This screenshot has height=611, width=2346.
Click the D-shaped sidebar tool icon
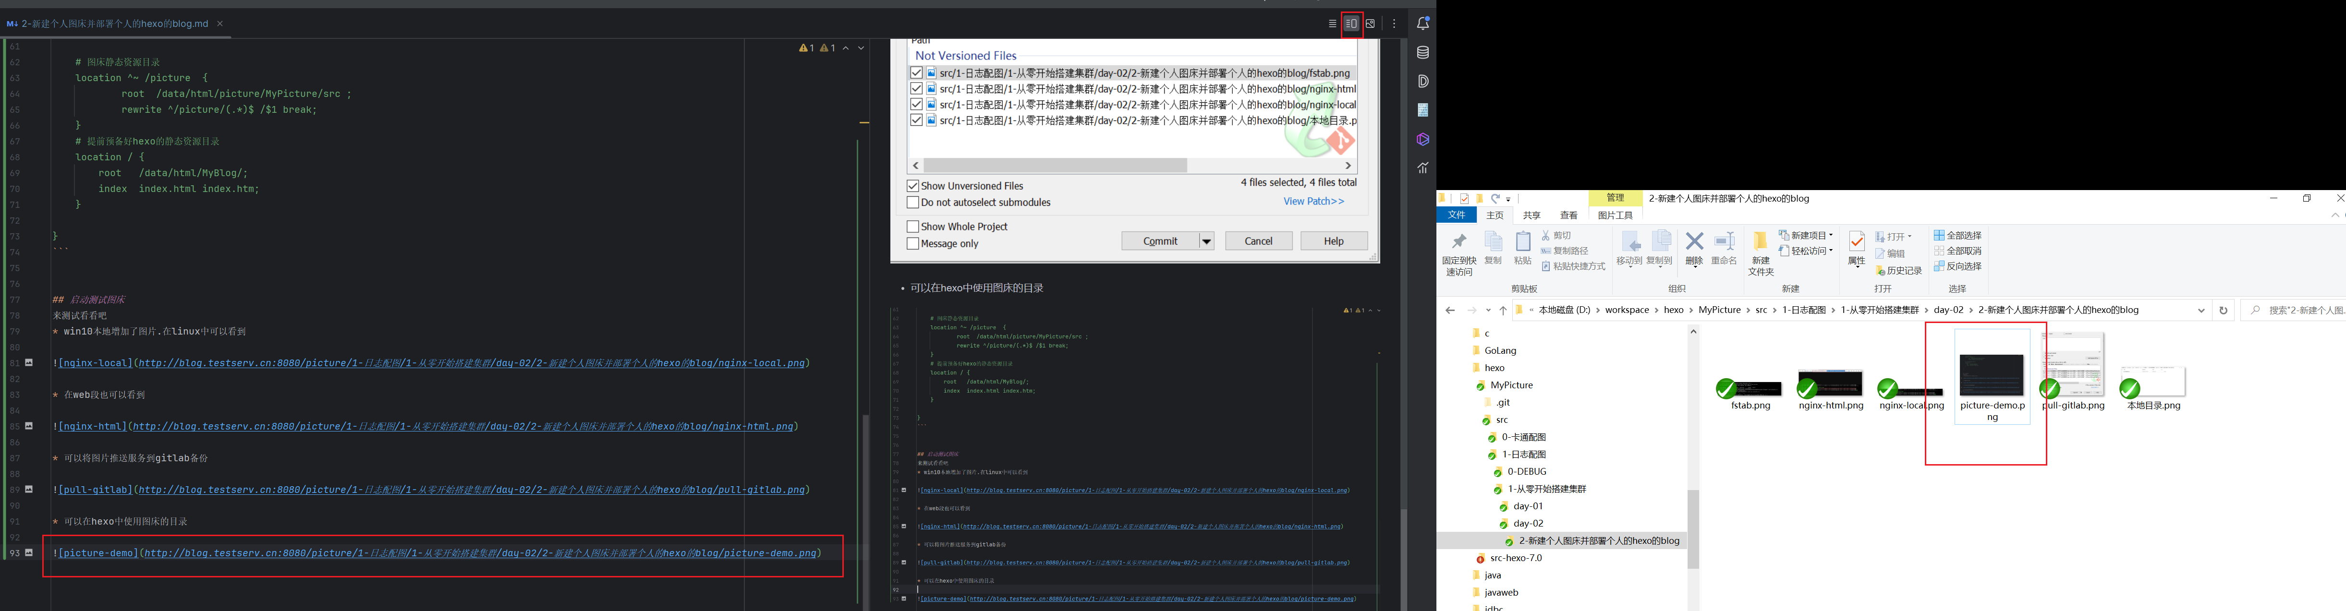pyautogui.click(x=1422, y=81)
